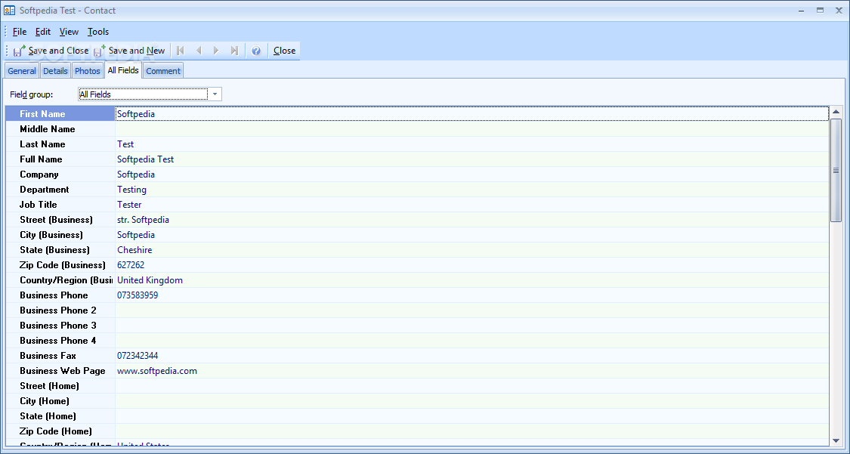Click scrollbar down arrow
Screen dimensions: 850x454
click(x=836, y=441)
